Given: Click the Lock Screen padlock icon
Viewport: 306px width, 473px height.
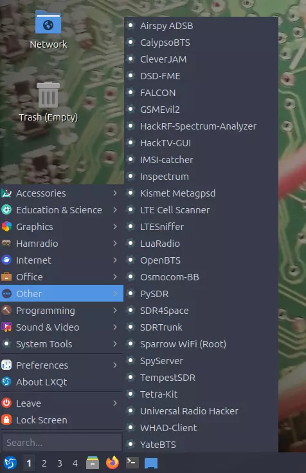Looking at the screenshot, I should (6, 420).
